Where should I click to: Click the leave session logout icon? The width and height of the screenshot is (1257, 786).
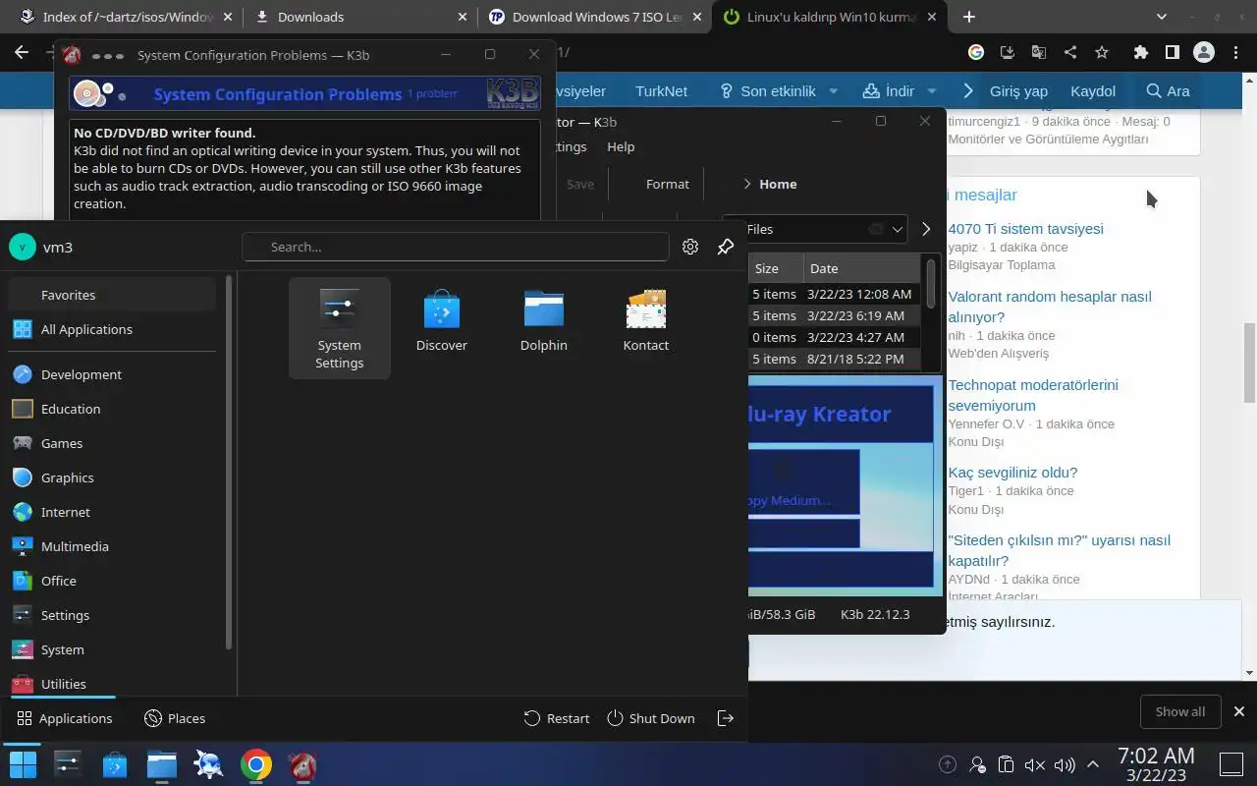pyautogui.click(x=726, y=718)
